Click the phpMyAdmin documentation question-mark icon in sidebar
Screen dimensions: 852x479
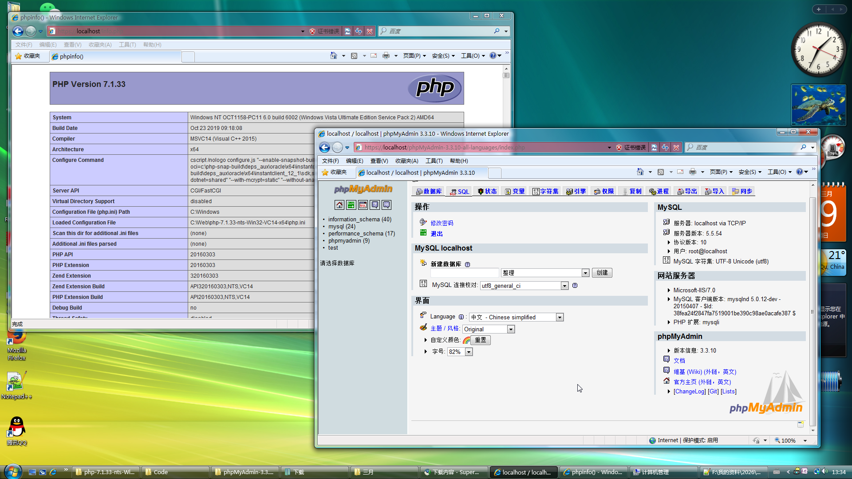click(x=375, y=205)
